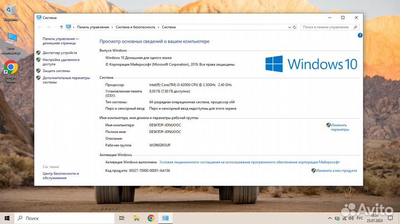Select the System window taskbar button

[x=166, y=218]
